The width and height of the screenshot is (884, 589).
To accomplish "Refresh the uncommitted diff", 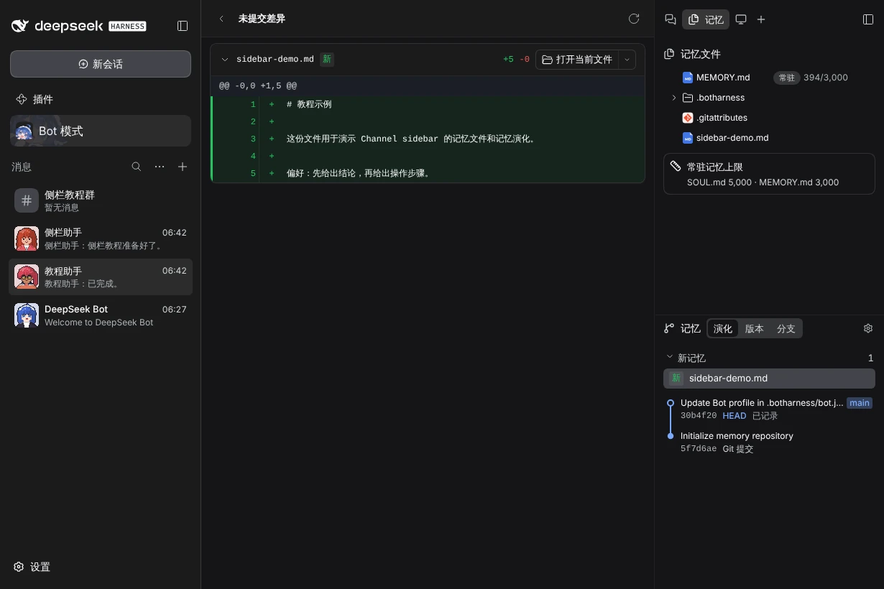I will click(x=634, y=19).
